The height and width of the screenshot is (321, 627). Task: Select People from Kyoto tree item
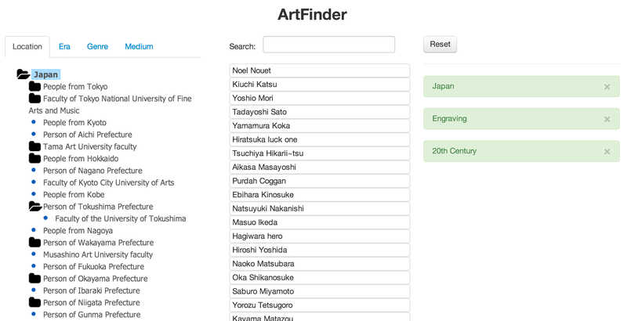point(74,123)
